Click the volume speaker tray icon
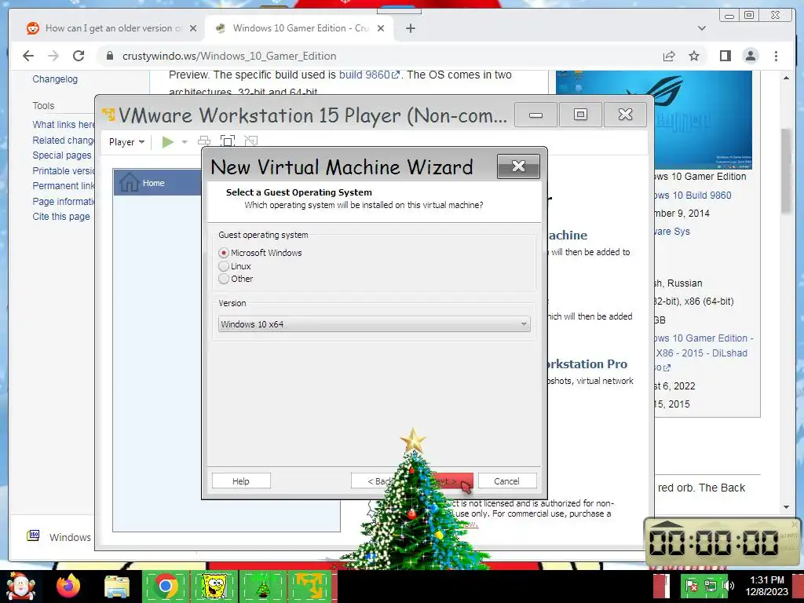 point(729,586)
